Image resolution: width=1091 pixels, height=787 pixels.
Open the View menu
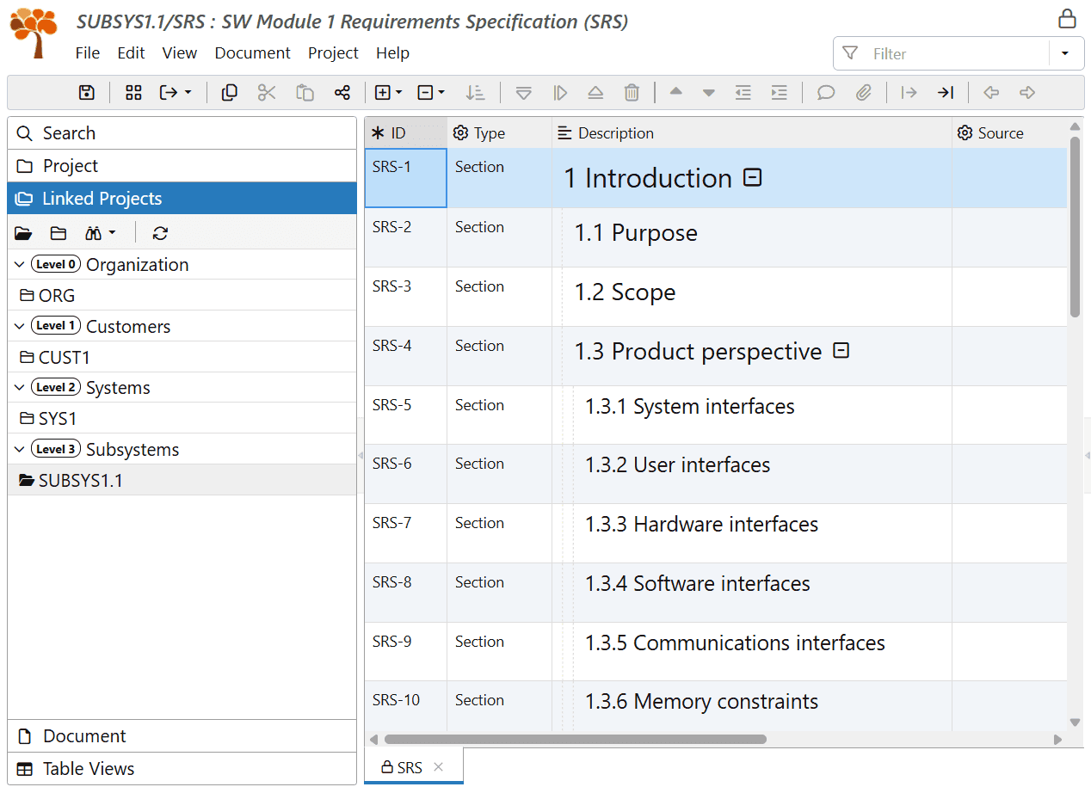tap(180, 52)
